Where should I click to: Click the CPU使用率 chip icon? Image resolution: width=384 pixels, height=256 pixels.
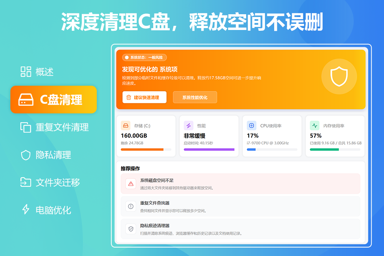(x=252, y=126)
